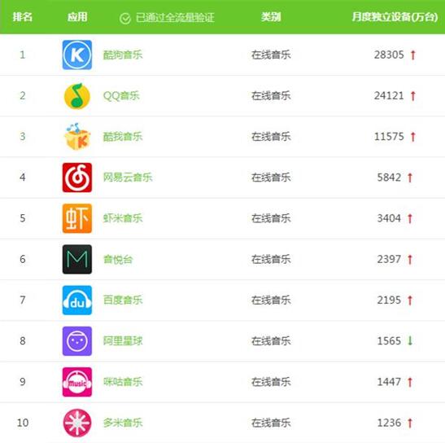Click the 百度音乐 headphone icon

click(x=77, y=300)
